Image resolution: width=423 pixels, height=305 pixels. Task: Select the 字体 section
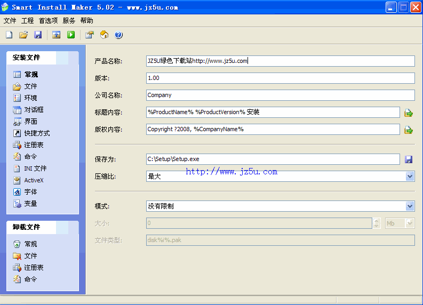(x=25, y=192)
